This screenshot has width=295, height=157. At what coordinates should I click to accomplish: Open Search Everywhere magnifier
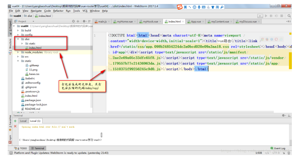coord(289,16)
